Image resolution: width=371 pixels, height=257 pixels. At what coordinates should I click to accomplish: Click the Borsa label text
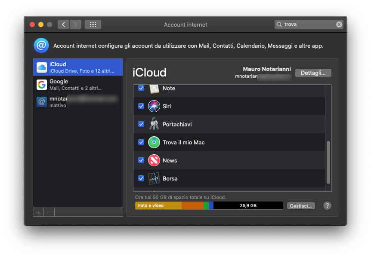pyautogui.click(x=170, y=179)
